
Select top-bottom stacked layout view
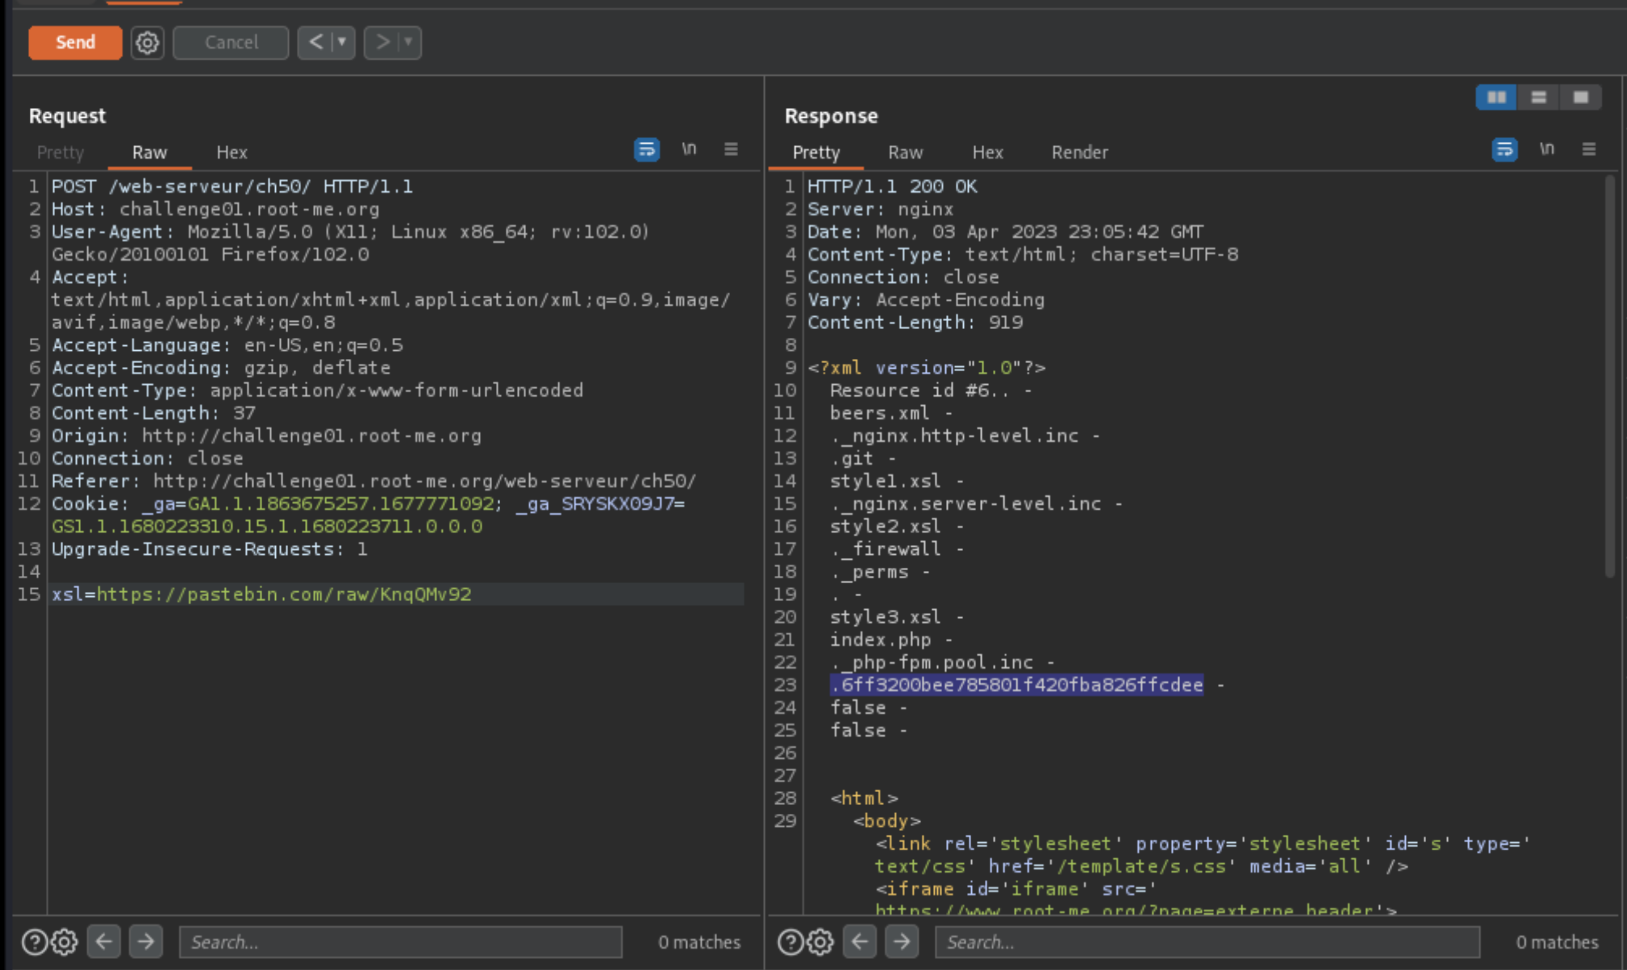point(1539,97)
